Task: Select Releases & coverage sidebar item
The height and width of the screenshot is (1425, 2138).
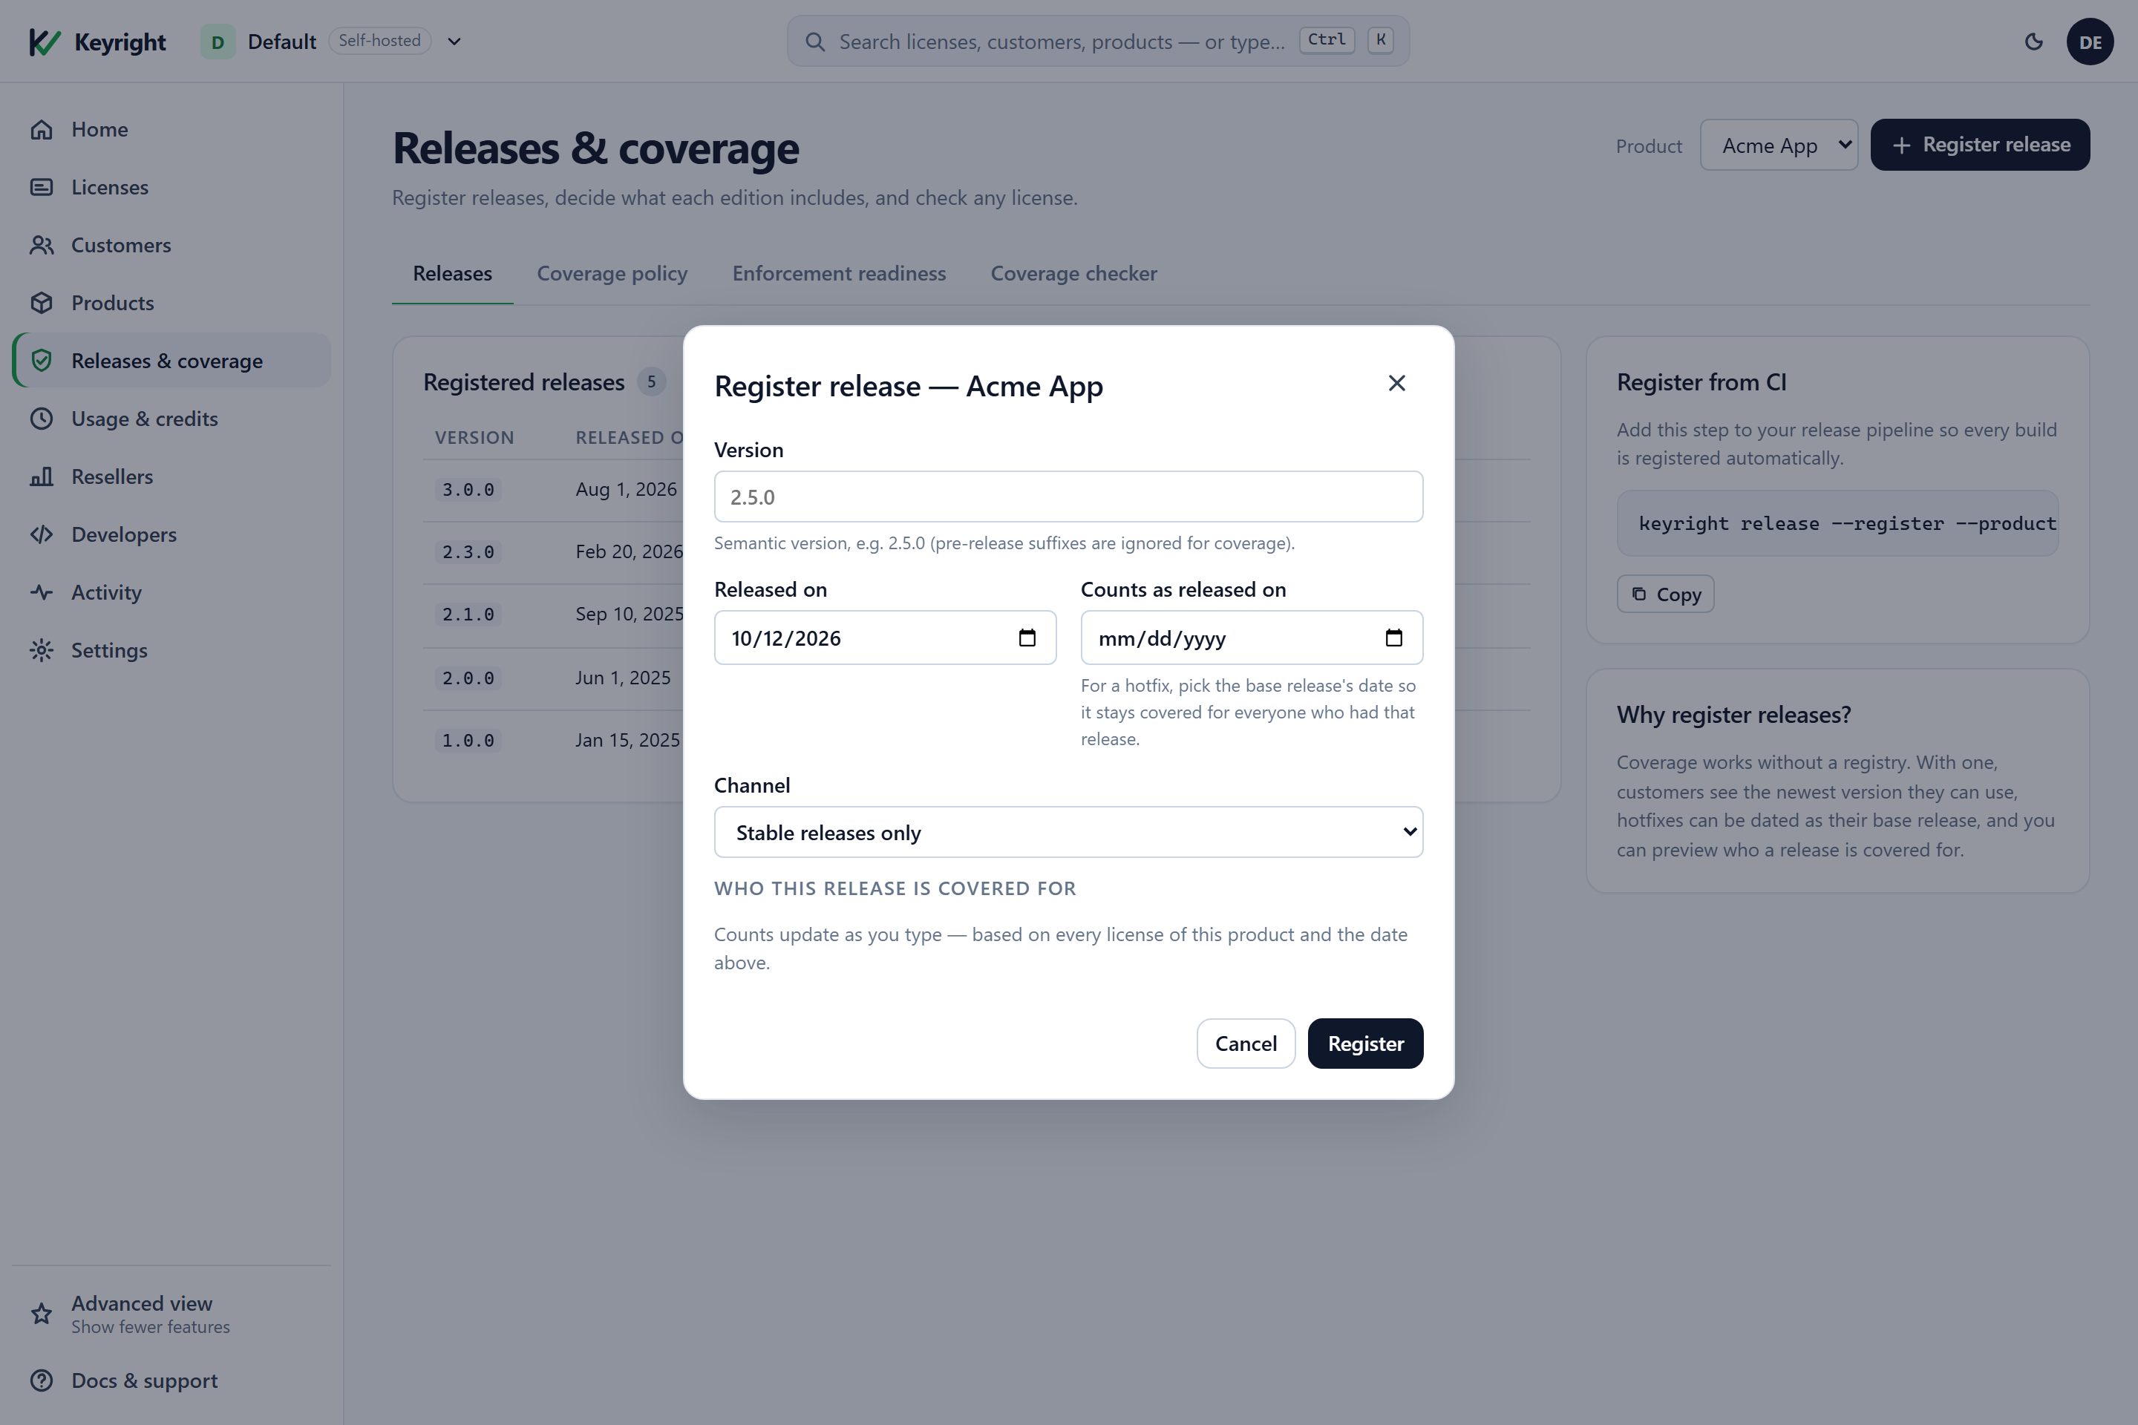Action: pyautogui.click(x=171, y=361)
